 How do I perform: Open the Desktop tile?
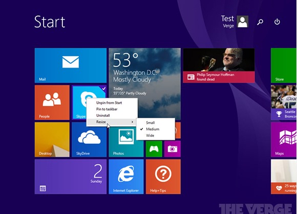click(x=52, y=140)
